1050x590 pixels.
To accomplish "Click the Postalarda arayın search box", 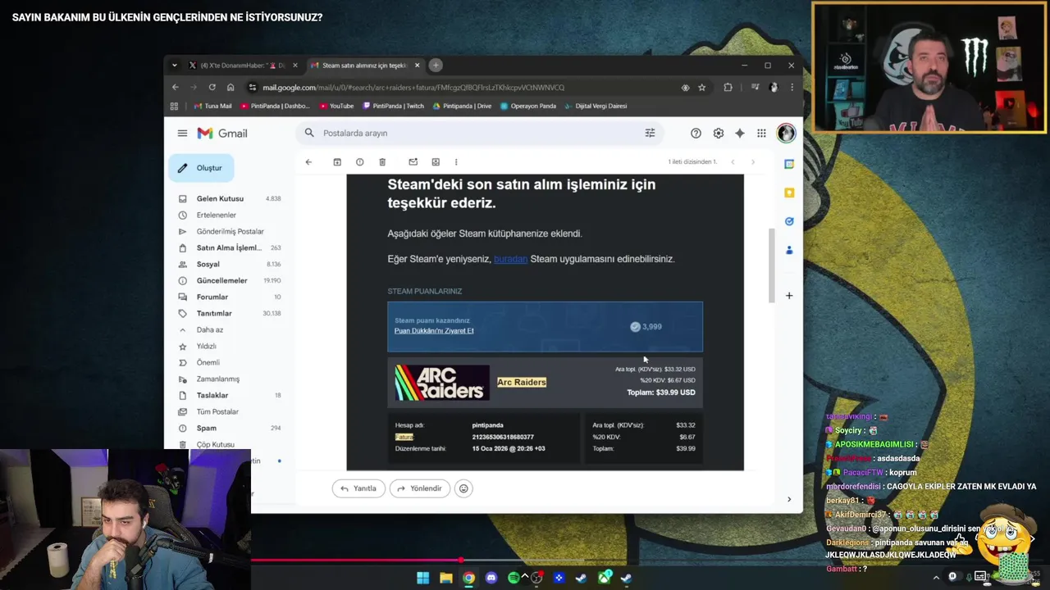I will pyautogui.click(x=480, y=133).
